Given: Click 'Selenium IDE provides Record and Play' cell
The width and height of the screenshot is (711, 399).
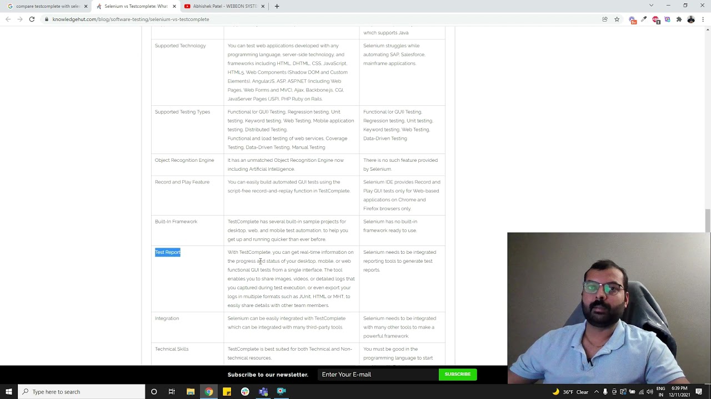Looking at the screenshot, I should [402, 195].
